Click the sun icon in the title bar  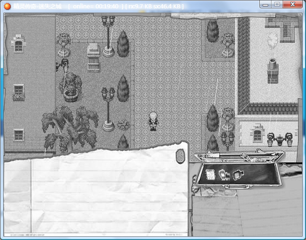point(7,7)
